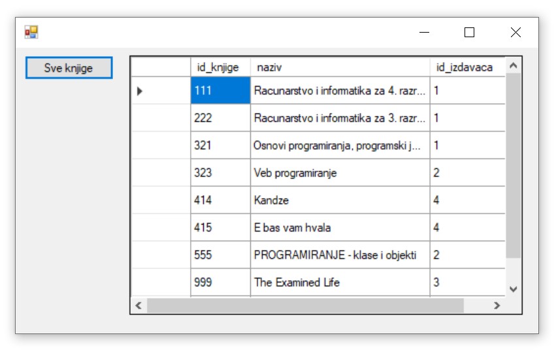556x353 pixels.
Task: Click the Sve knjige button
Action: tap(69, 68)
